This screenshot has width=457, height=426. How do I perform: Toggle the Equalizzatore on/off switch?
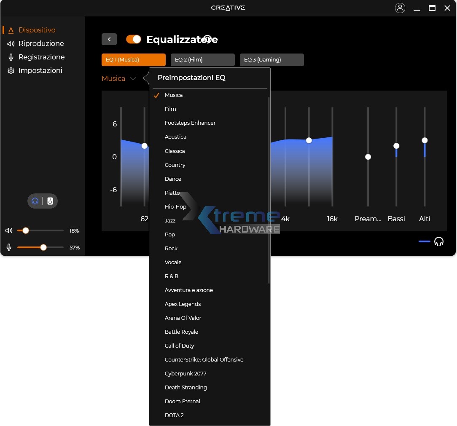pos(134,39)
